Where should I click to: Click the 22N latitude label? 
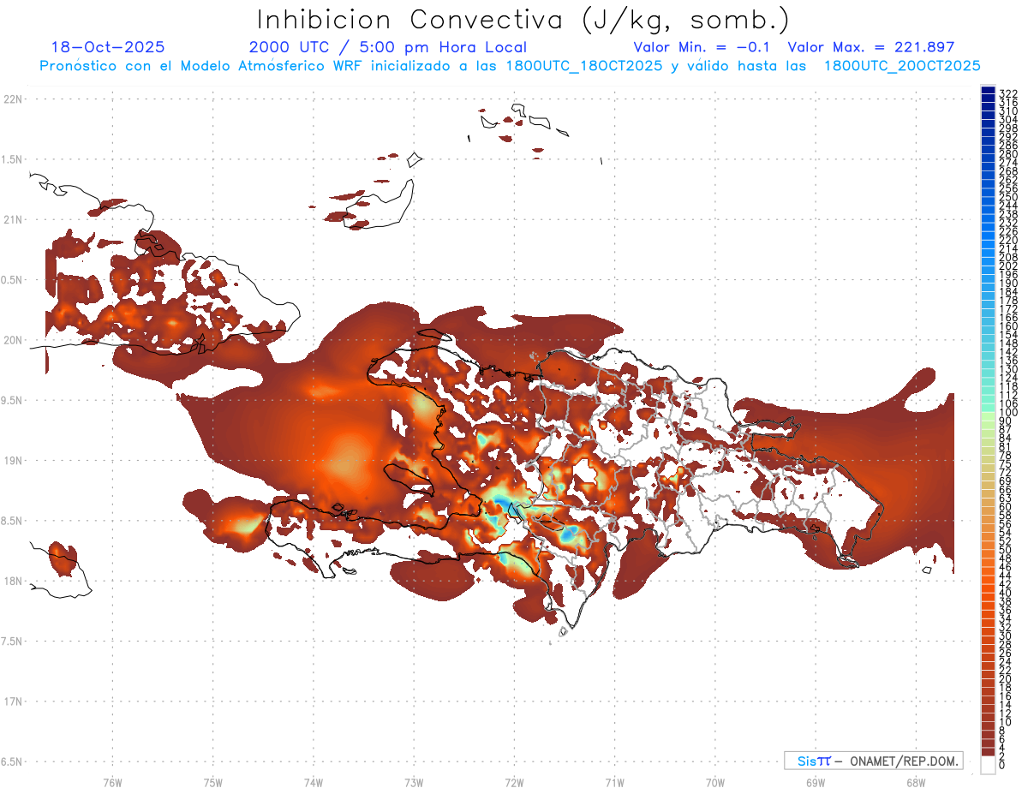pos(12,99)
